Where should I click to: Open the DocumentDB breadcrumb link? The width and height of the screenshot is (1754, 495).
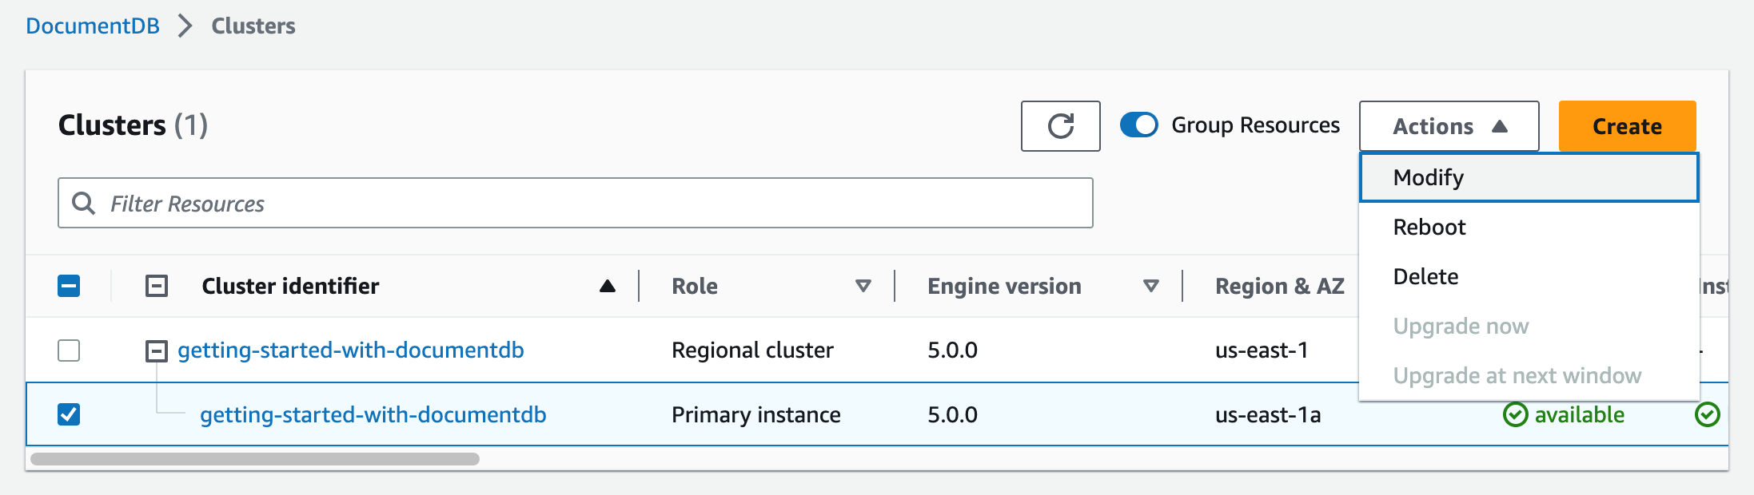click(x=93, y=26)
